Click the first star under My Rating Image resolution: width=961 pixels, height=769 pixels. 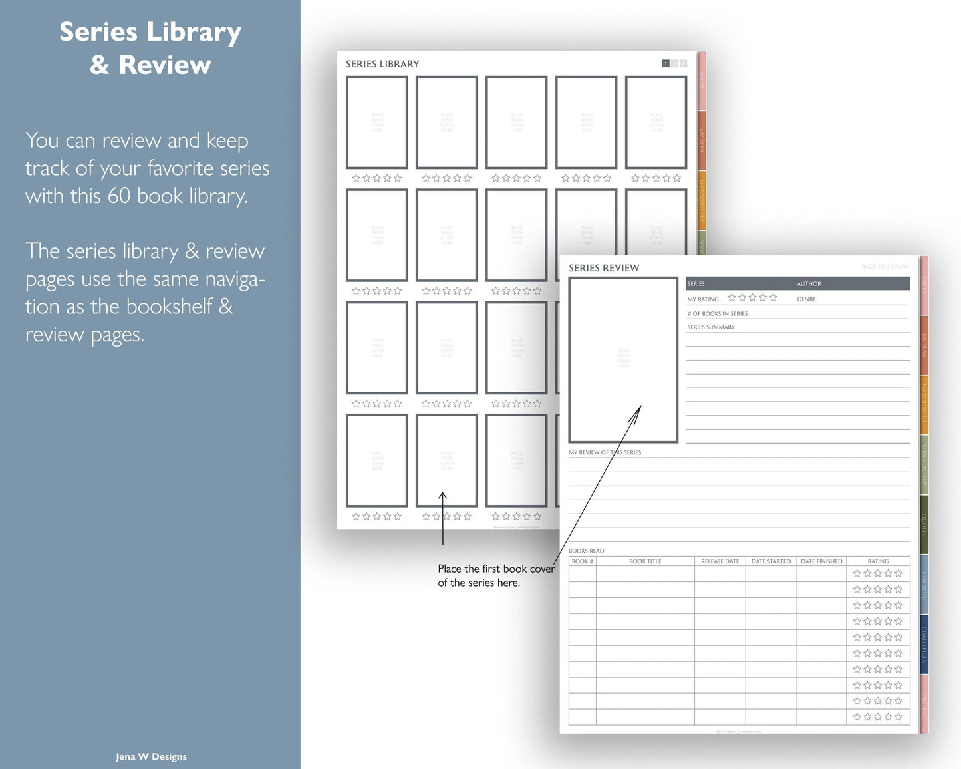732,298
